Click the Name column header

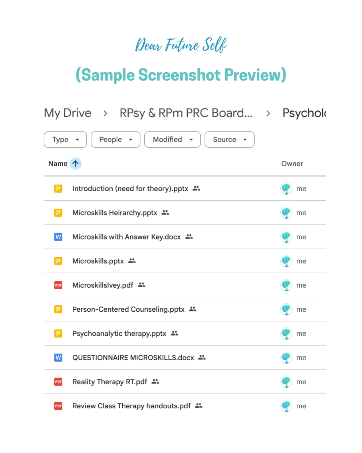pos(58,164)
